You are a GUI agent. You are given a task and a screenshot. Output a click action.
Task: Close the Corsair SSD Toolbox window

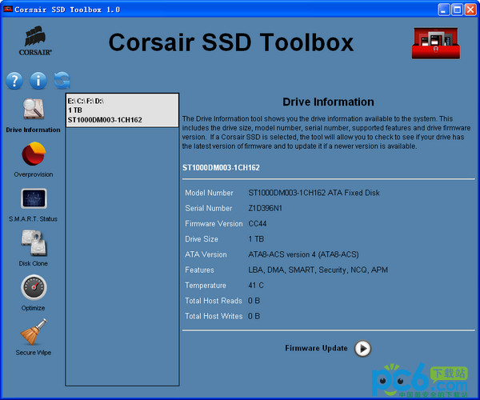pos(471,10)
